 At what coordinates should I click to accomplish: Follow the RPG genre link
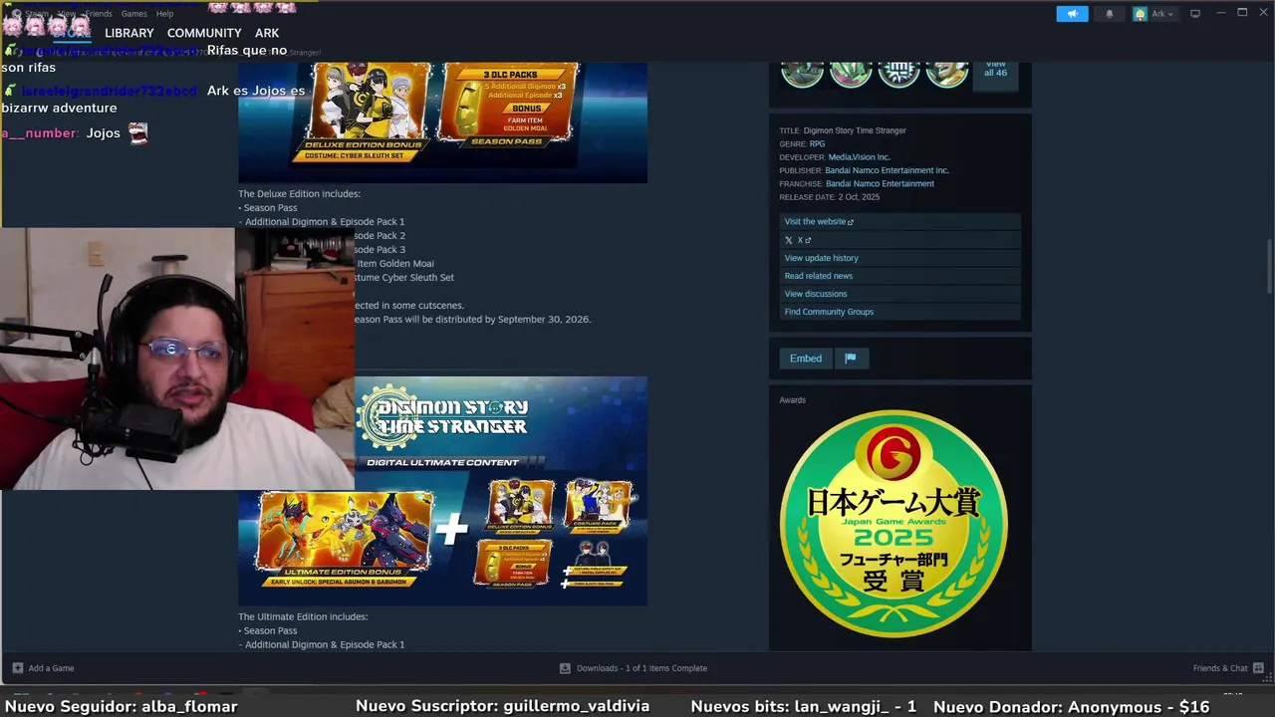[817, 144]
